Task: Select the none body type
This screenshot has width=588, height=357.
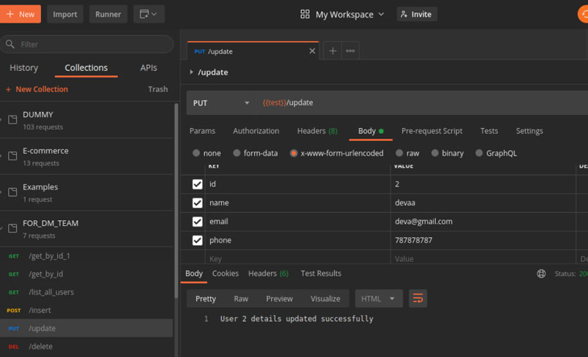Action: point(196,153)
